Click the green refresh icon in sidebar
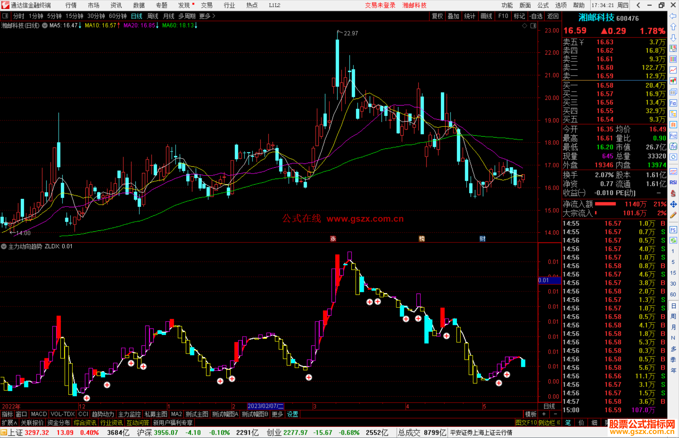The height and width of the screenshot is (438, 679). coord(673,241)
